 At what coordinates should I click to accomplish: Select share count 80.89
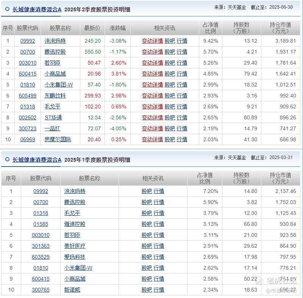click(250, 117)
